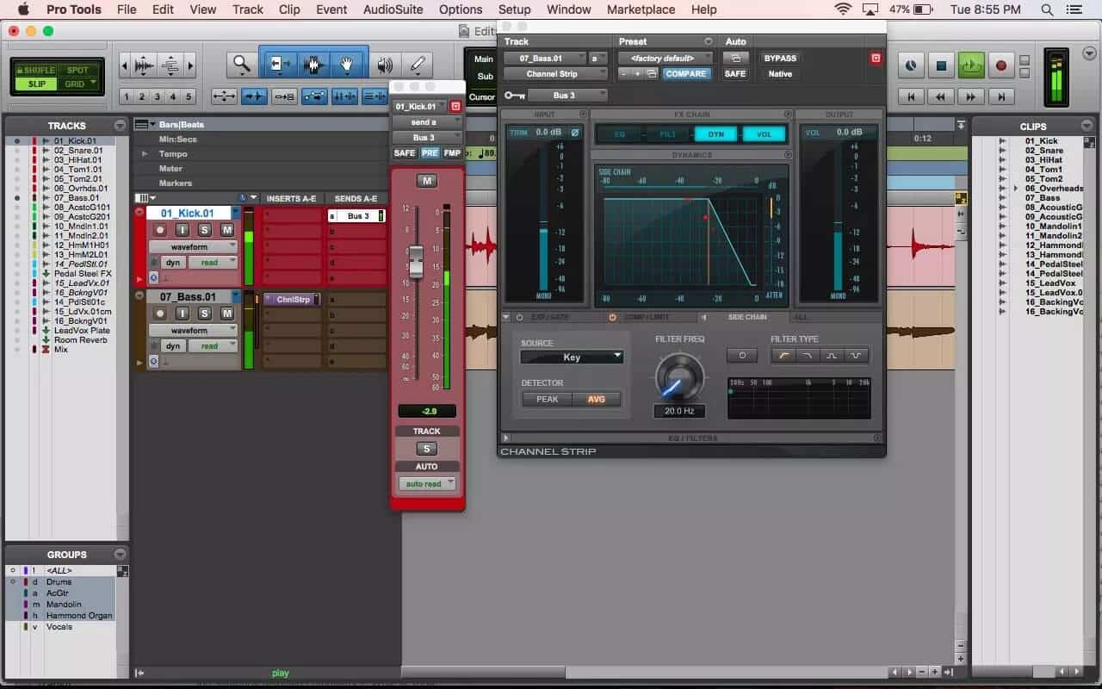The height and width of the screenshot is (689, 1102).
Task: Click the Rewind transport button
Action: (941, 97)
